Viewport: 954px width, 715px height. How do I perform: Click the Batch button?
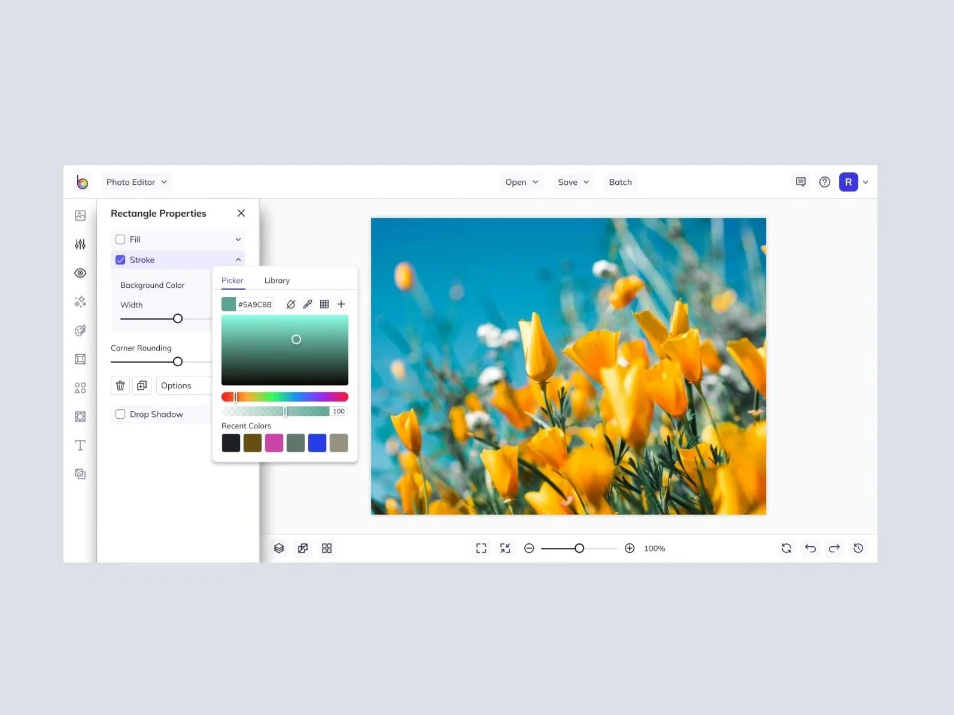[620, 182]
